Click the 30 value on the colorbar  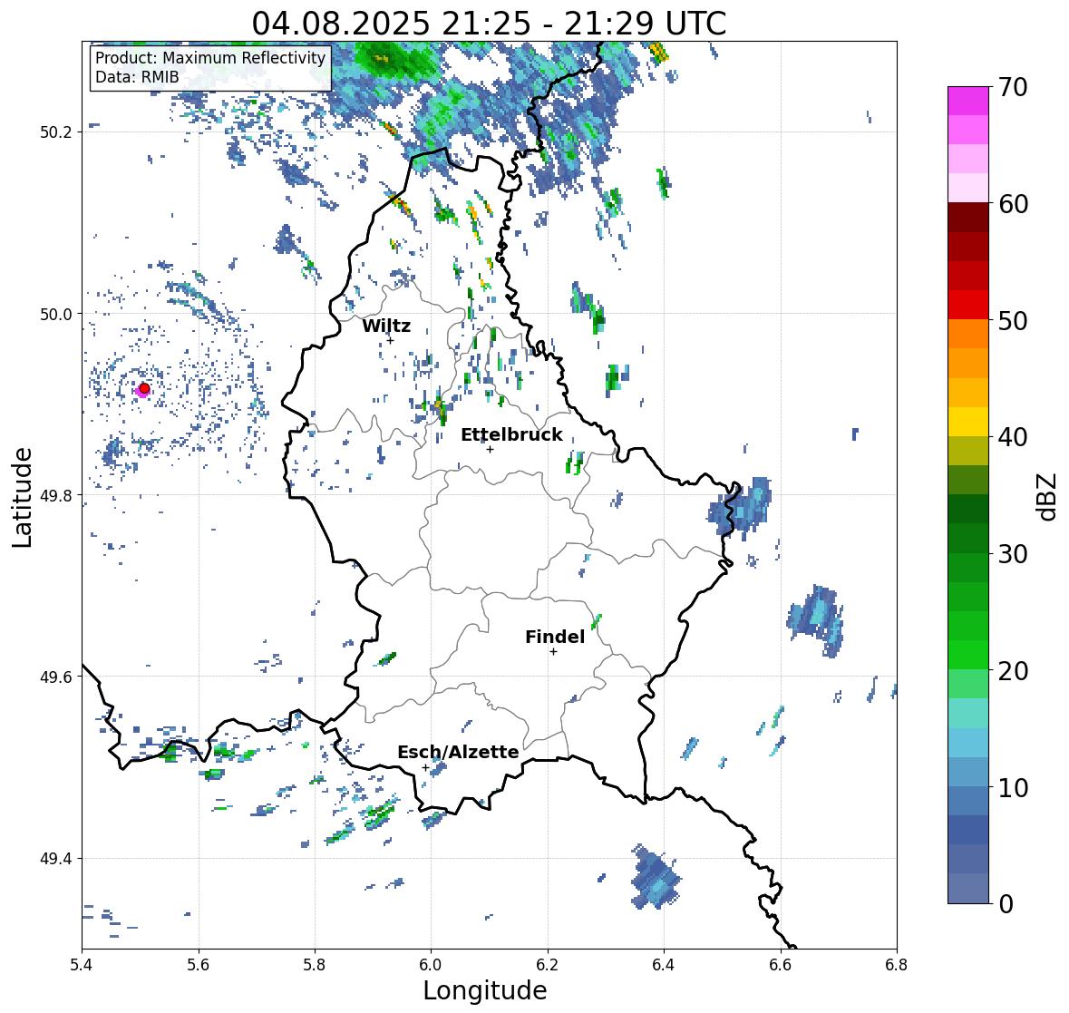[1013, 554]
